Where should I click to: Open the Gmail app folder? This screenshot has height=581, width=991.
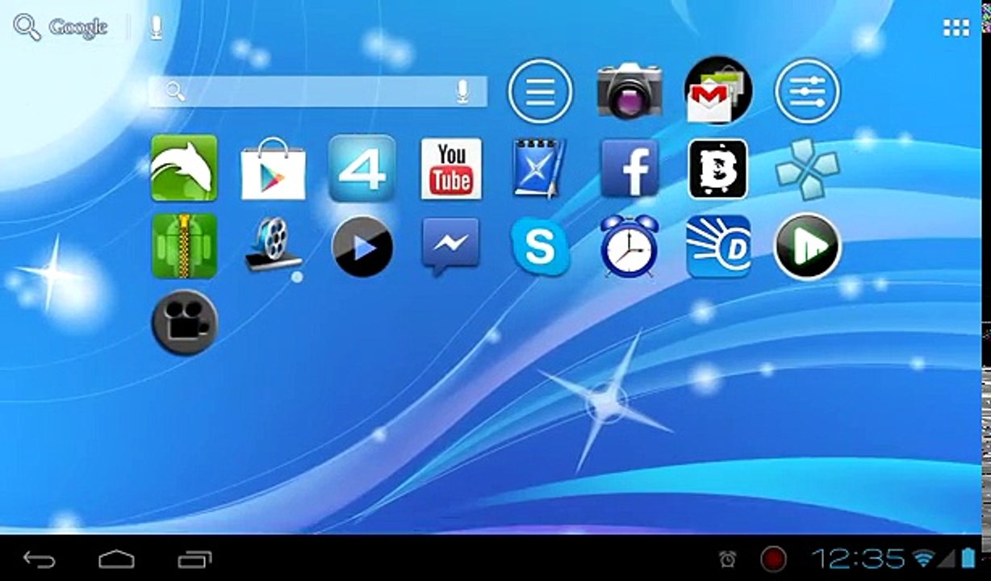(718, 90)
